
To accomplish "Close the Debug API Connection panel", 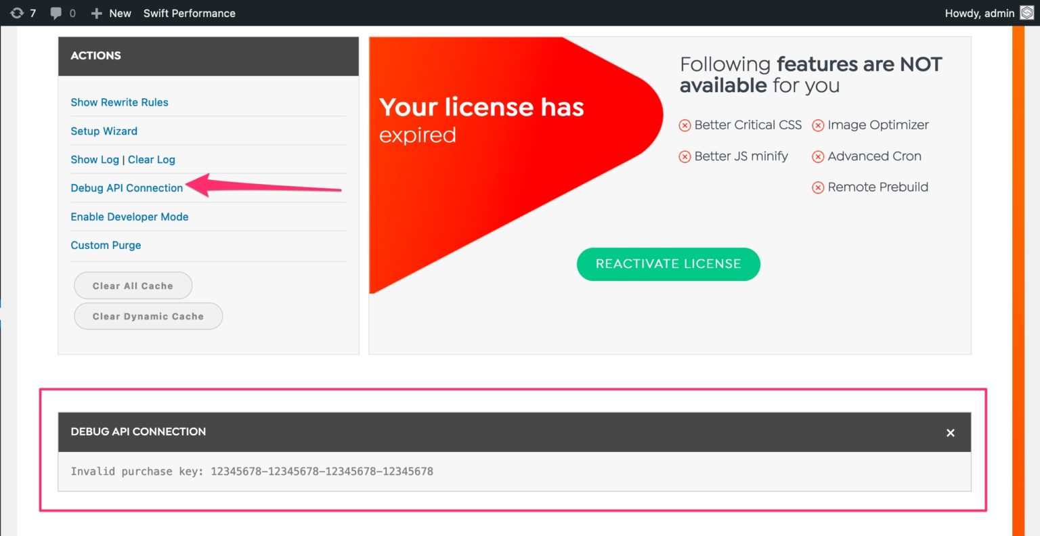I will pos(950,432).
